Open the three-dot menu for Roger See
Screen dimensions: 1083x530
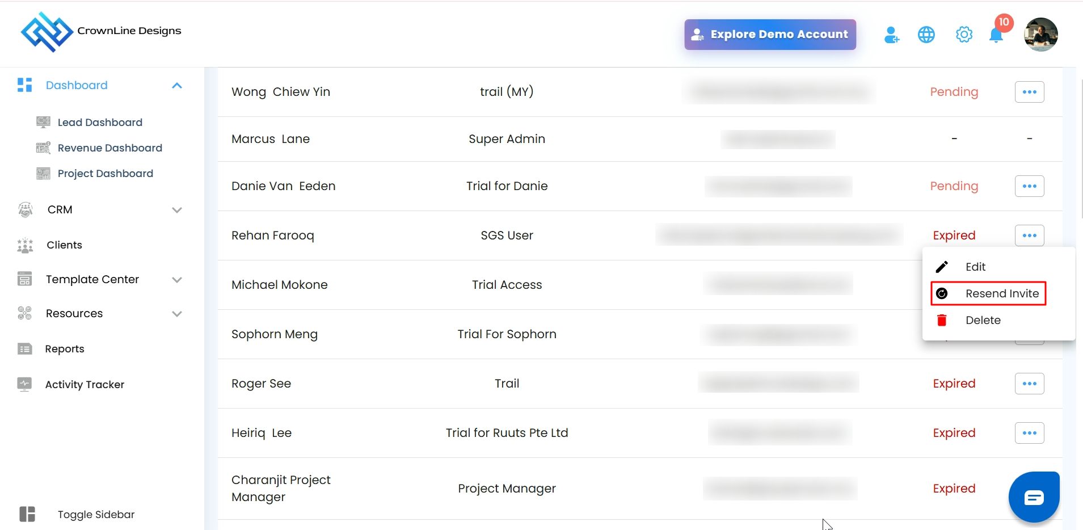pos(1029,384)
